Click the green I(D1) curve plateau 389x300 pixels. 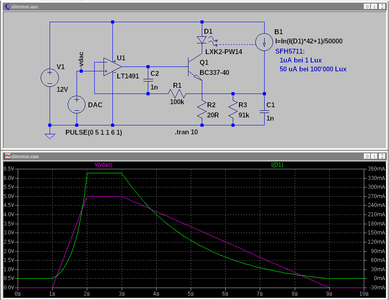[104, 173]
